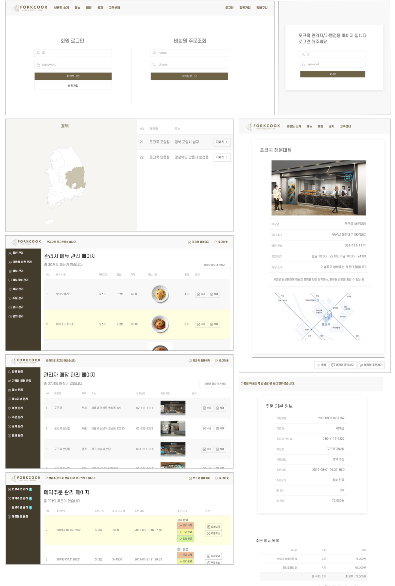Focus non-member name field
Image resolution: width=395 pixels, height=586 pixels.
click(x=189, y=53)
